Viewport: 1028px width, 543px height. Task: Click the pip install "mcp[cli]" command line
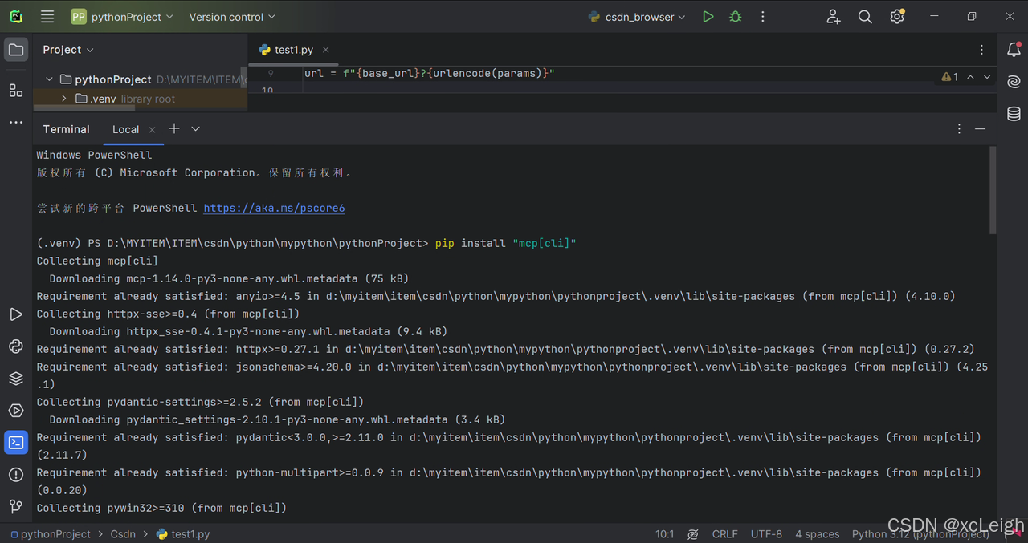click(506, 243)
